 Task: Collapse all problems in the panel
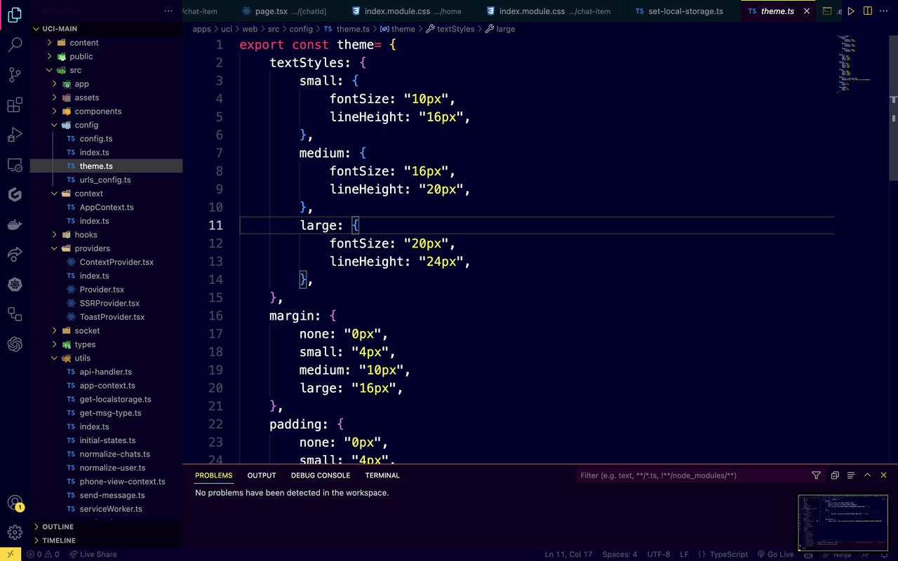coord(835,475)
